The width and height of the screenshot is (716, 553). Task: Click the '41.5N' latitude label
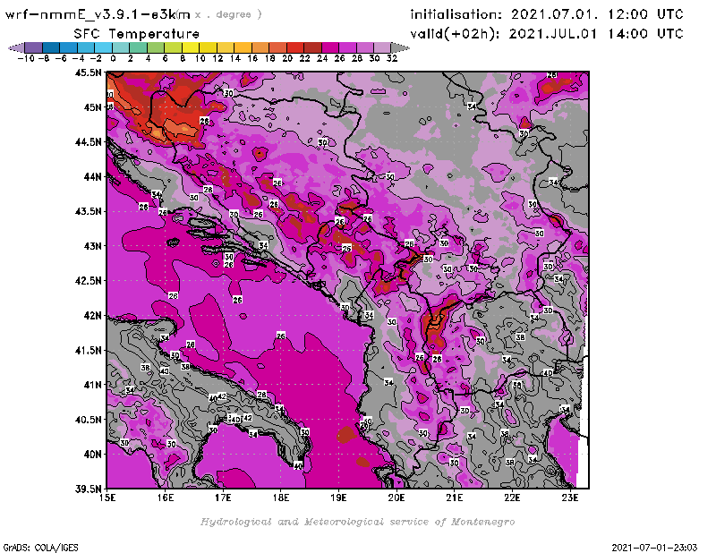(x=88, y=350)
